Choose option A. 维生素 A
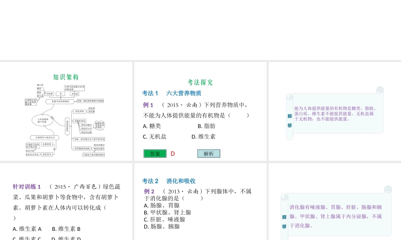 click(27, 229)
